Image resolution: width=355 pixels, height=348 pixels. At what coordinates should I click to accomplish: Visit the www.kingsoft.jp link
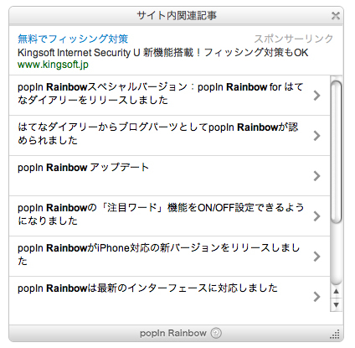[x=53, y=65]
